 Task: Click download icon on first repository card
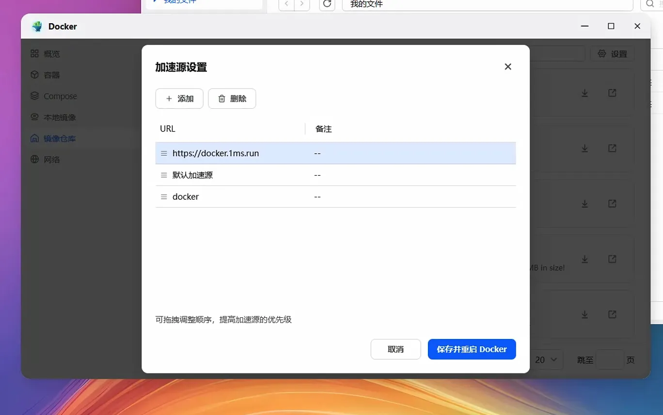pyautogui.click(x=584, y=93)
